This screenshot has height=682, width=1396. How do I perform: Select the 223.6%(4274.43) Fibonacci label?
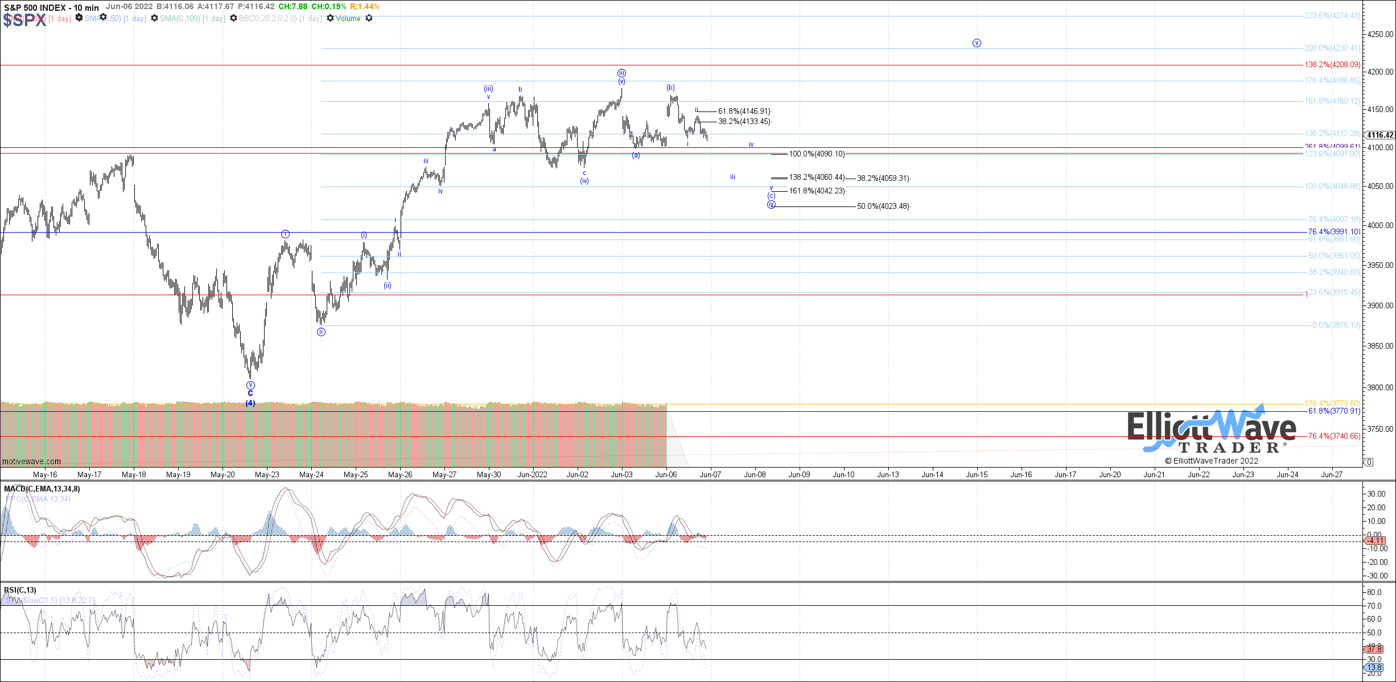coord(1332,16)
